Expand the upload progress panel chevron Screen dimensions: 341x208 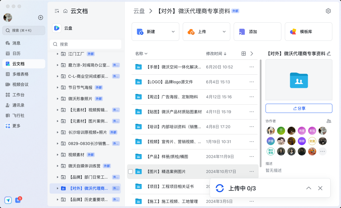coord(308,188)
